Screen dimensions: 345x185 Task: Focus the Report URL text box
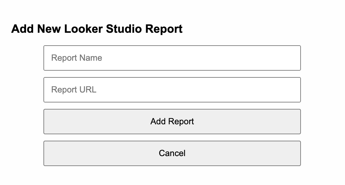172,90
